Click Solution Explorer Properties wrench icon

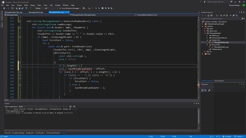coord(233,15)
